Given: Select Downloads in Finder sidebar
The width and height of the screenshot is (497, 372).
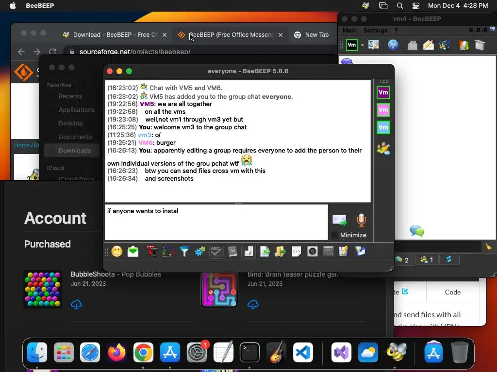Looking at the screenshot, I should pyautogui.click(x=72, y=150).
